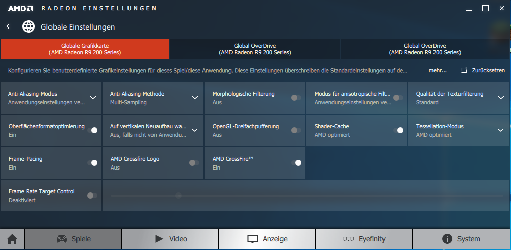
Task: Click the reset icon beside Zurücksetzen
Action: click(464, 70)
